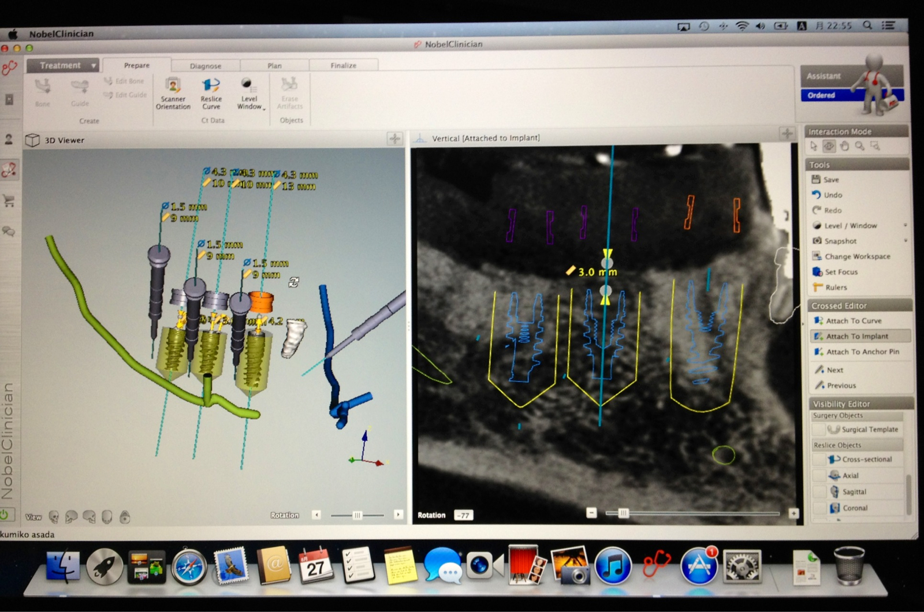Expand Level / Window options arrow

pos(905,225)
